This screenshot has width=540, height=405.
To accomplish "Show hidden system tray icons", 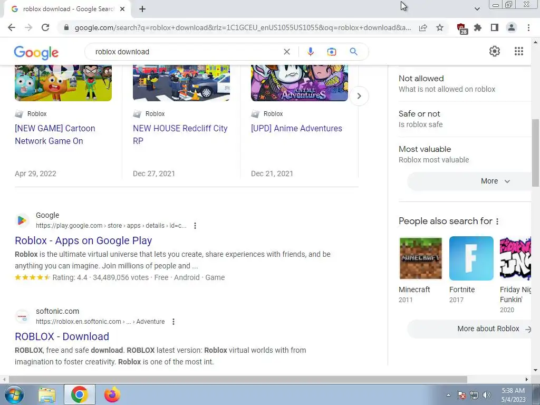I will (x=448, y=395).
